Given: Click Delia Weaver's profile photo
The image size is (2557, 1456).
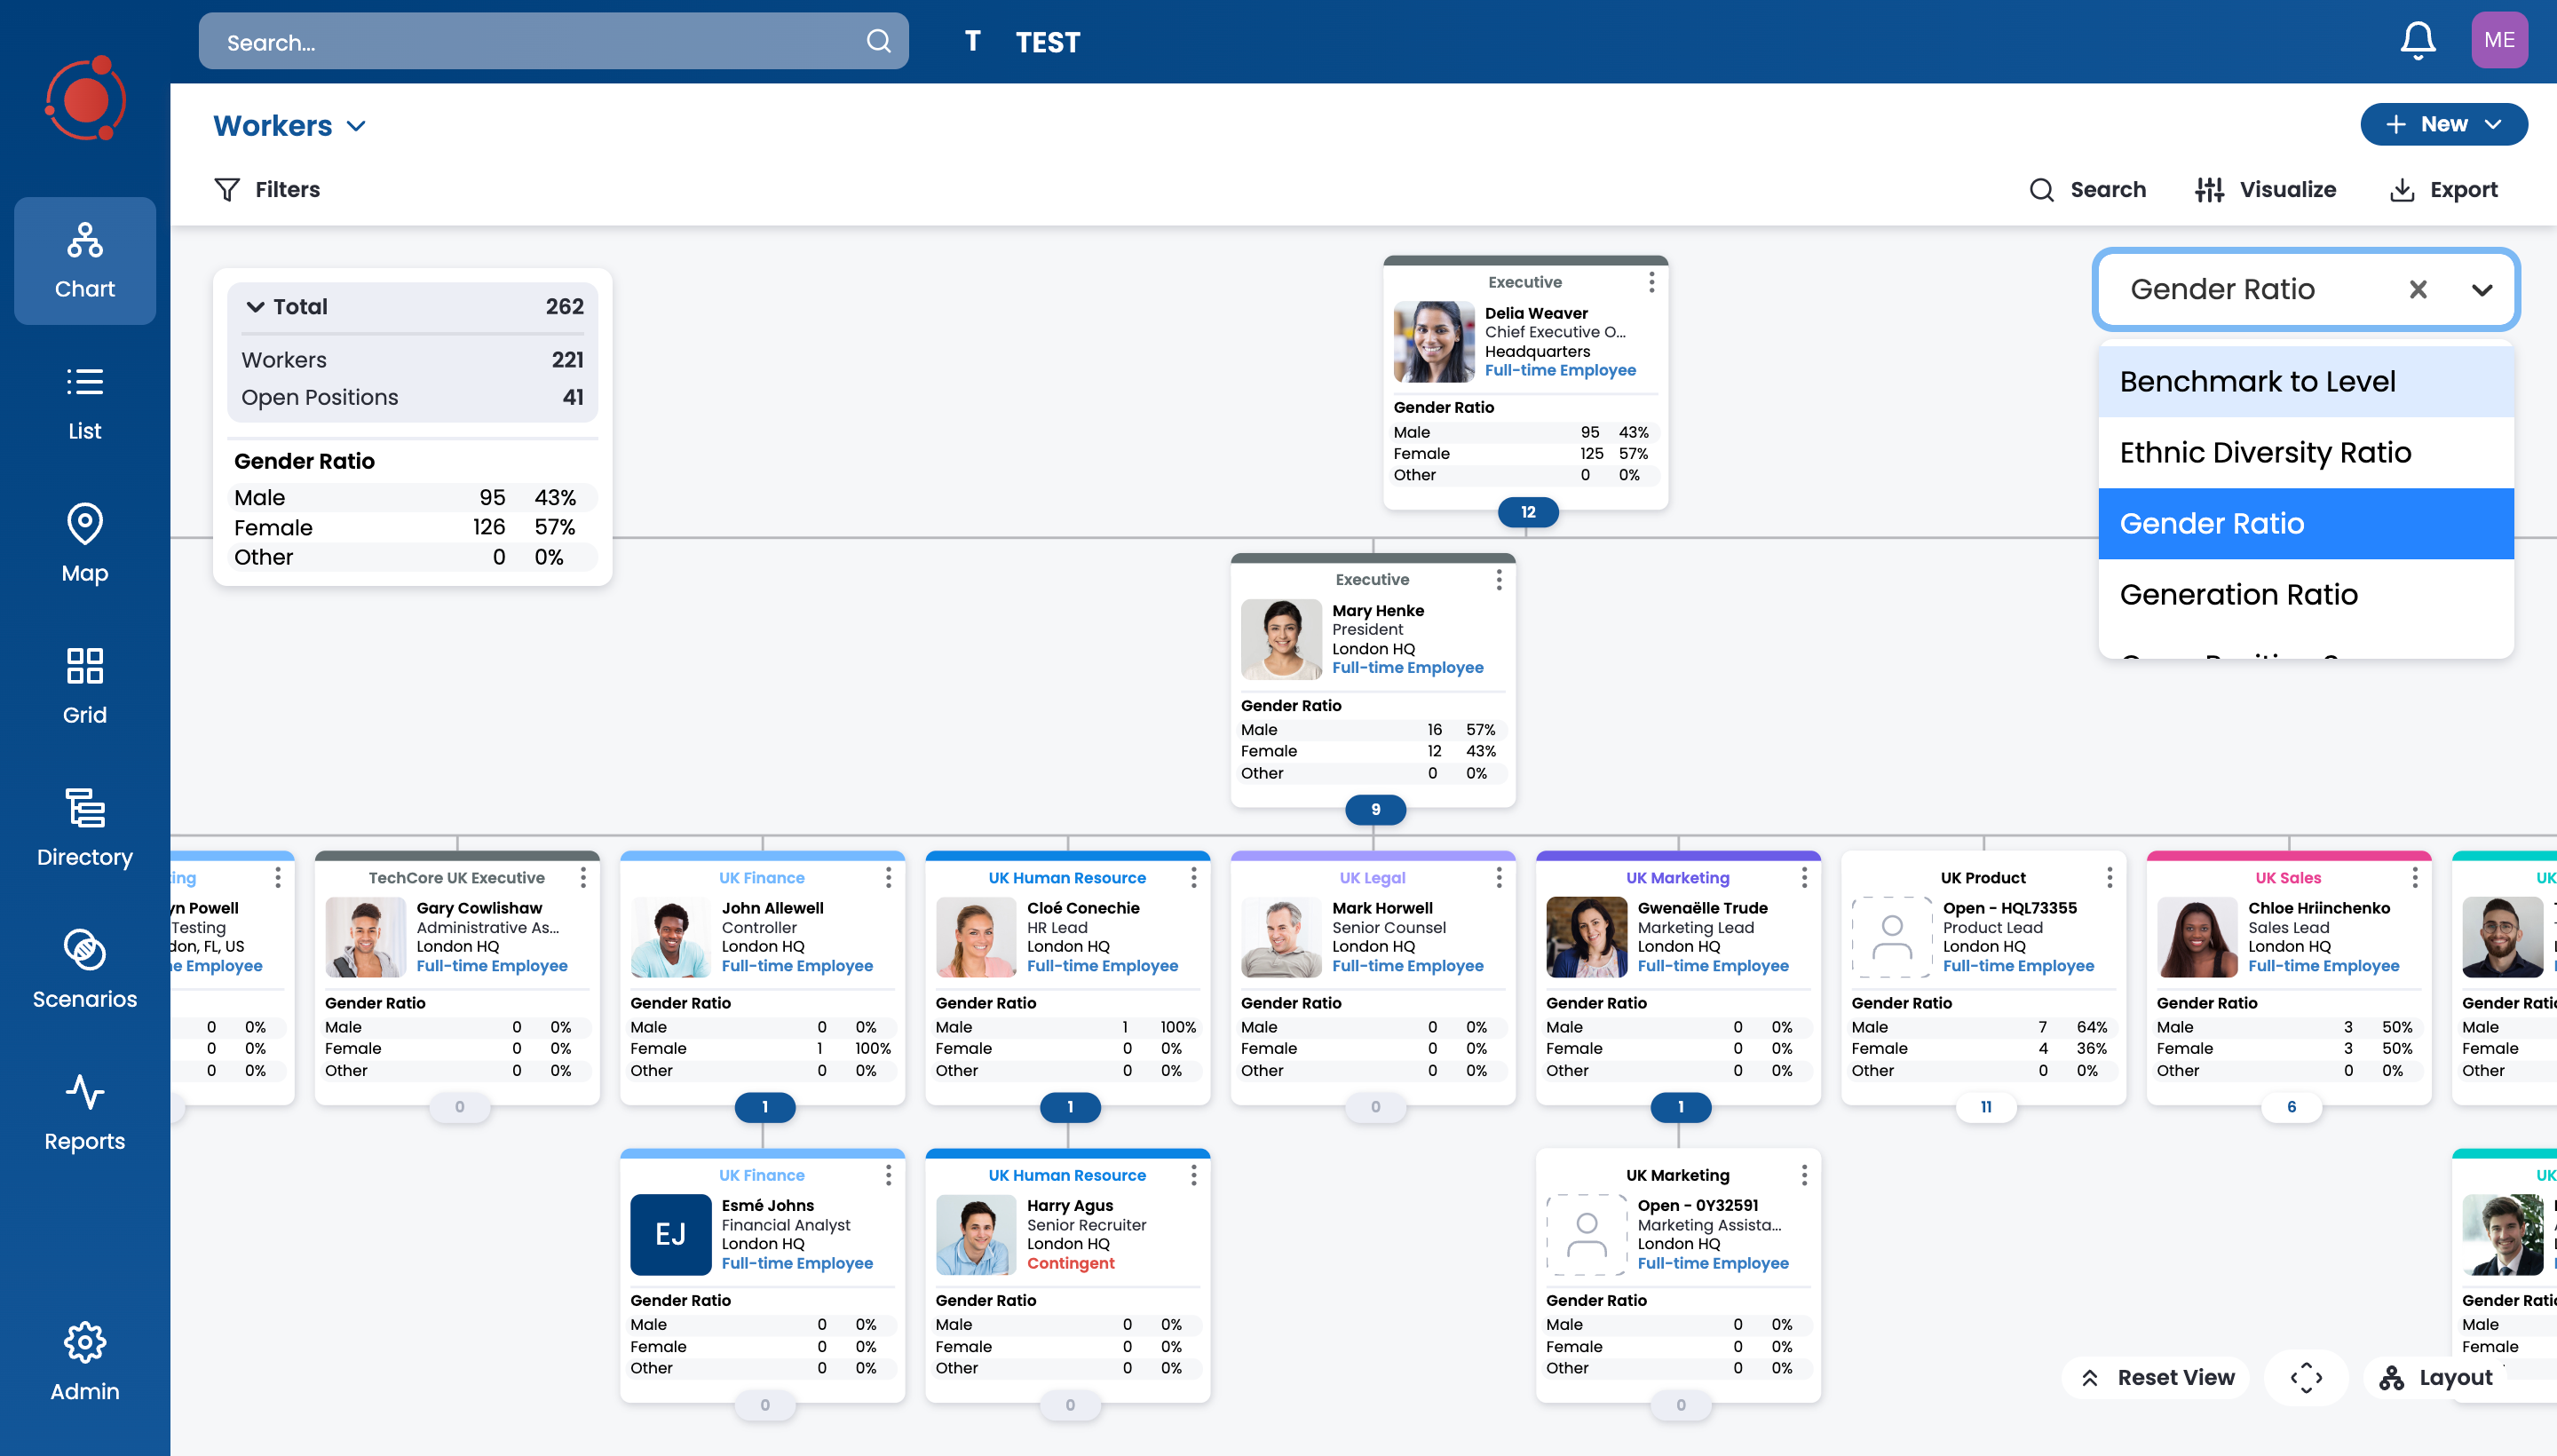Looking at the screenshot, I should pyautogui.click(x=1433, y=342).
